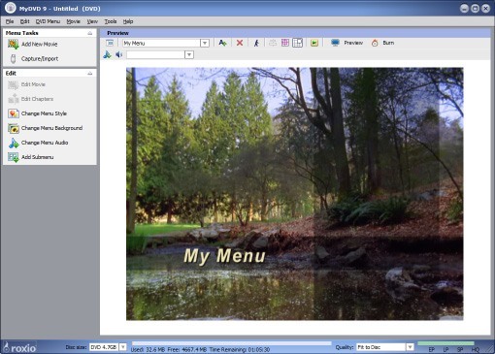This screenshot has height=354, width=495.
Task: Click the add text icon in the Preview toolbar
Action: (222, 43)
